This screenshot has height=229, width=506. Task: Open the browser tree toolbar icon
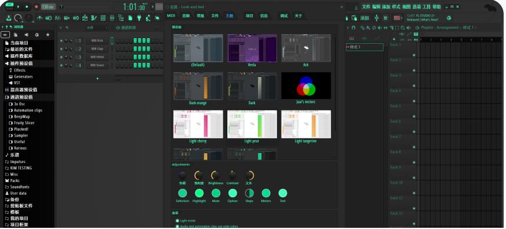121,18
